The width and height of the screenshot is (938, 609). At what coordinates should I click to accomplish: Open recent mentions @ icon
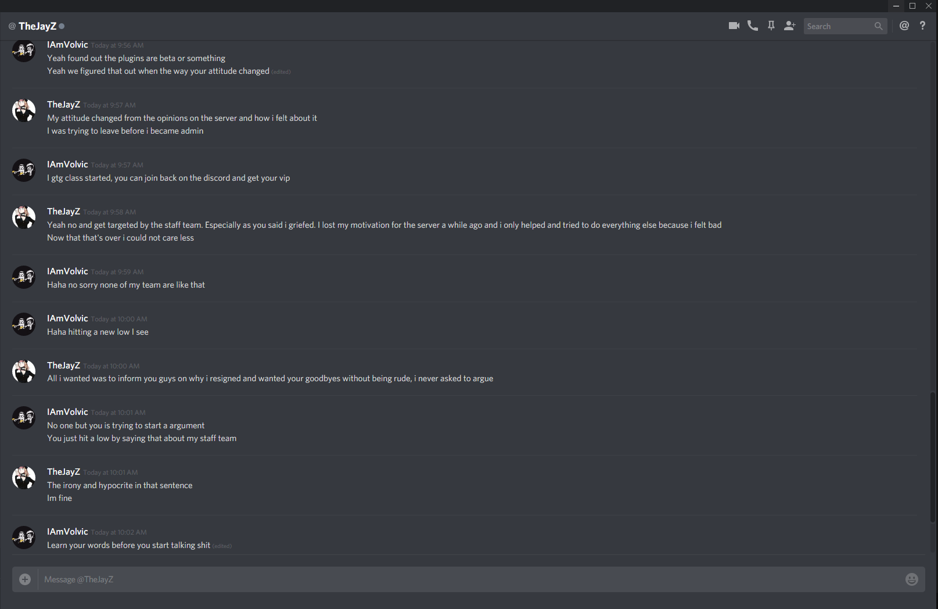point(904,26)
